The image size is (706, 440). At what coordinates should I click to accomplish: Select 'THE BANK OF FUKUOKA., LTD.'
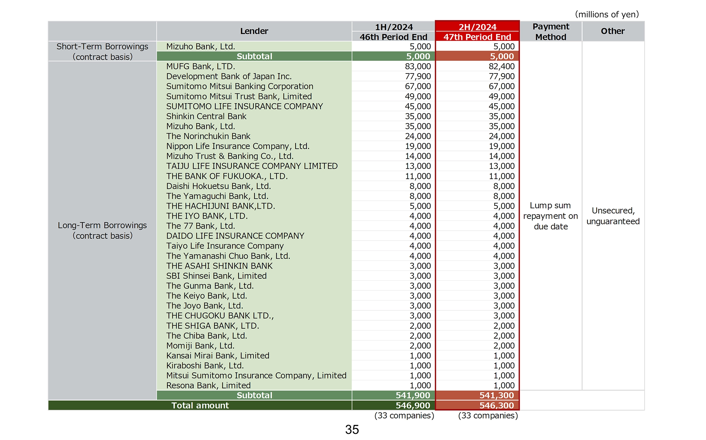coord(227,176)
